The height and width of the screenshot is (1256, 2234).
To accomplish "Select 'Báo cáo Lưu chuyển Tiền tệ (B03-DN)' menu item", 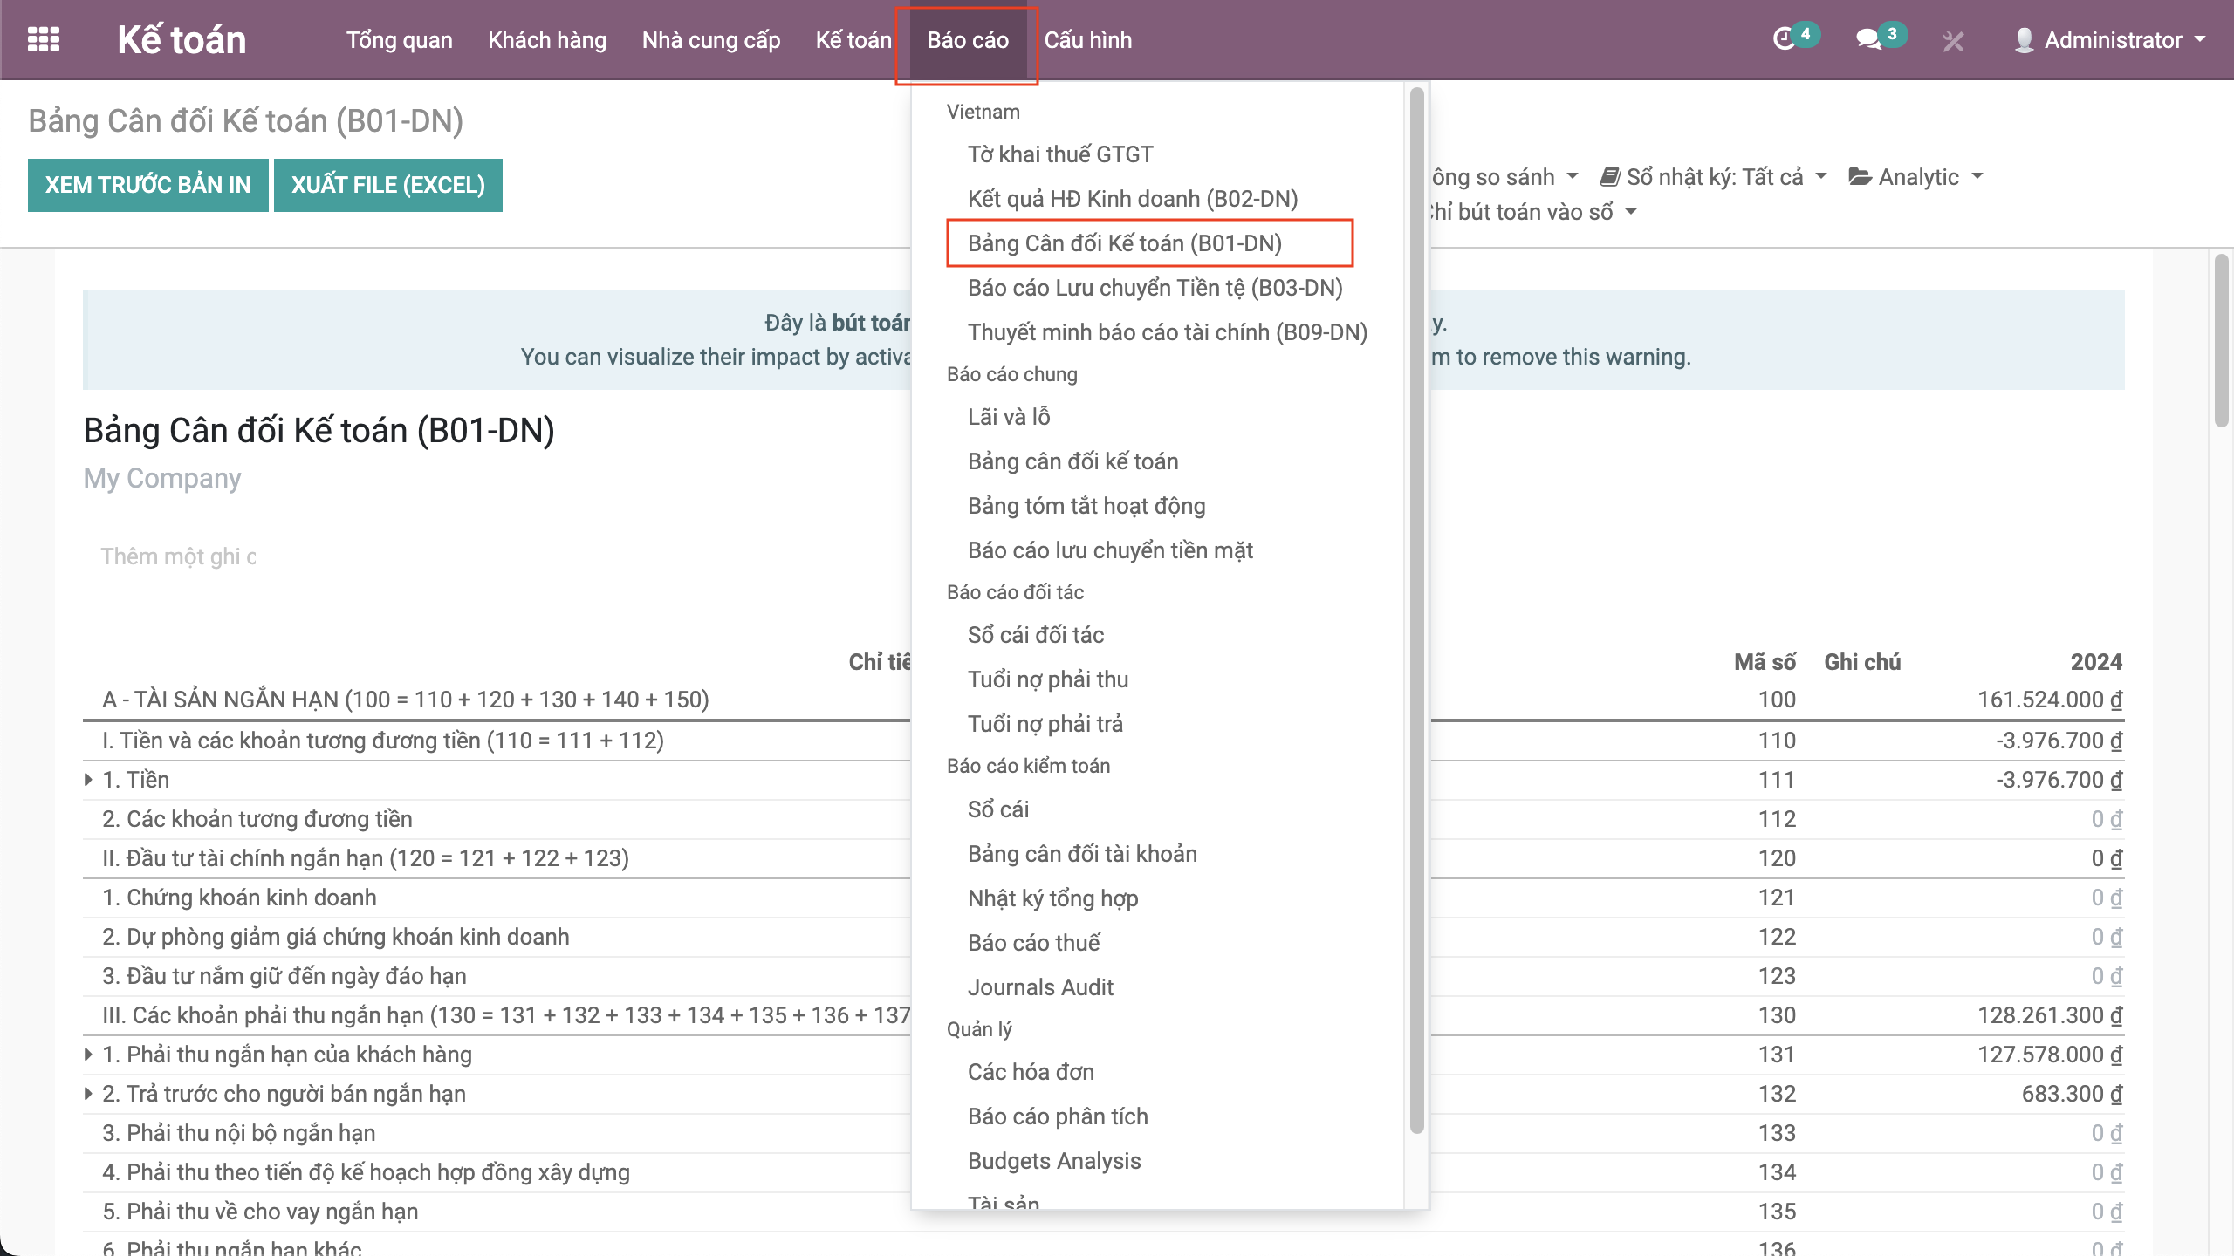I will pos(1154,288).
